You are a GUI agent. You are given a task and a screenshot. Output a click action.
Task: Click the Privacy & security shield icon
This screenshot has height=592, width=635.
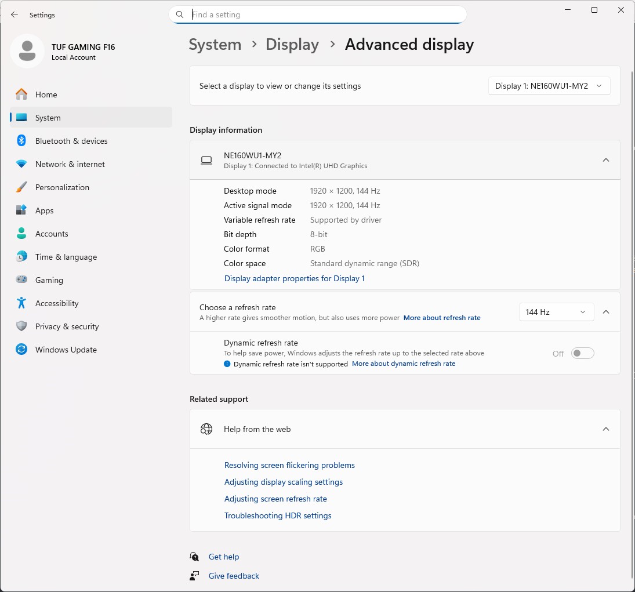pos(21,326)
